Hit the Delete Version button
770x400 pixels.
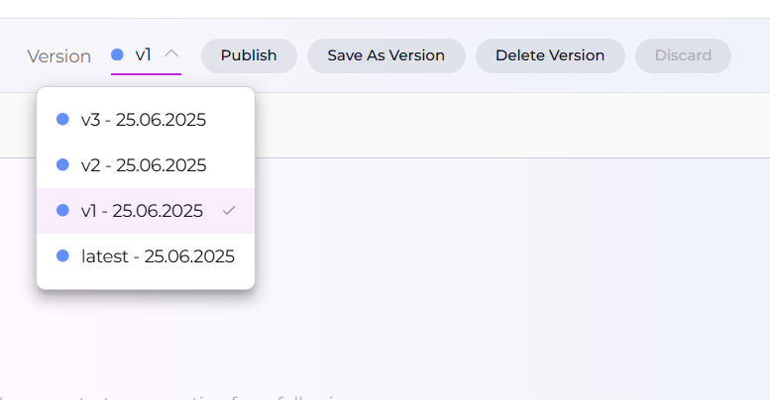click(550, 55)
